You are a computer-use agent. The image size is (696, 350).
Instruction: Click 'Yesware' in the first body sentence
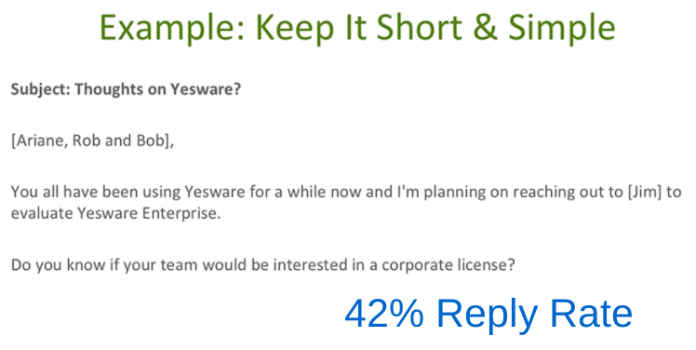click(x=214, y=193)
